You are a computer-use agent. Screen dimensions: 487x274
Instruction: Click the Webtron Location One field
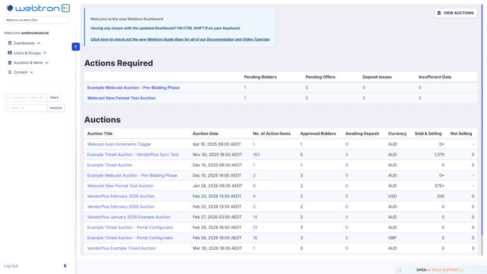[x=36, y=20]
